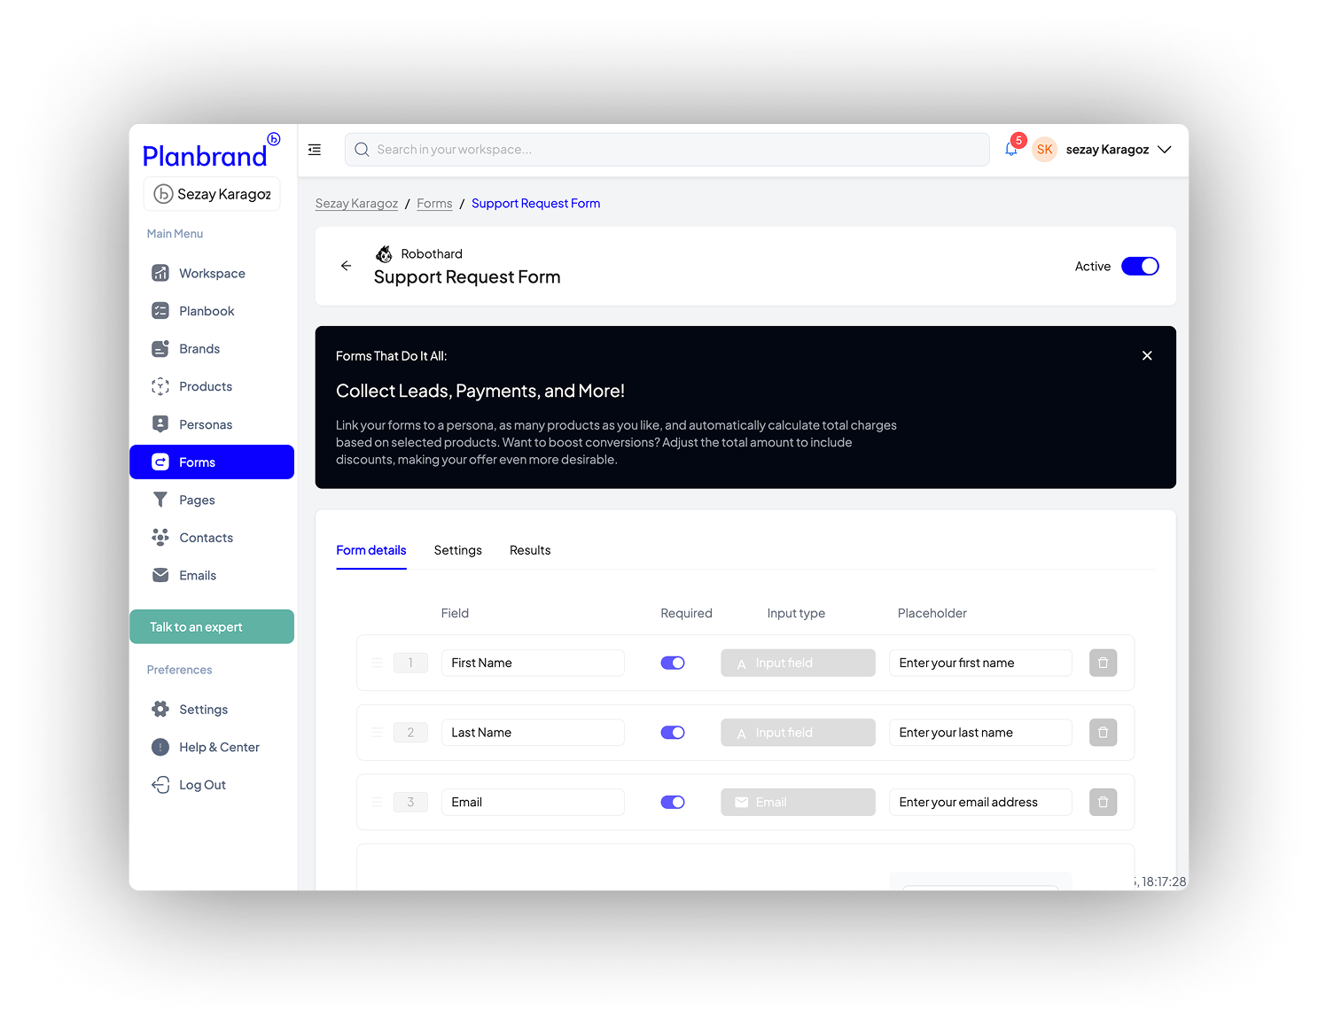Toggle Required switch for First Name
The height and width of the screenshot is (1025, 1318).
point(673,663)
